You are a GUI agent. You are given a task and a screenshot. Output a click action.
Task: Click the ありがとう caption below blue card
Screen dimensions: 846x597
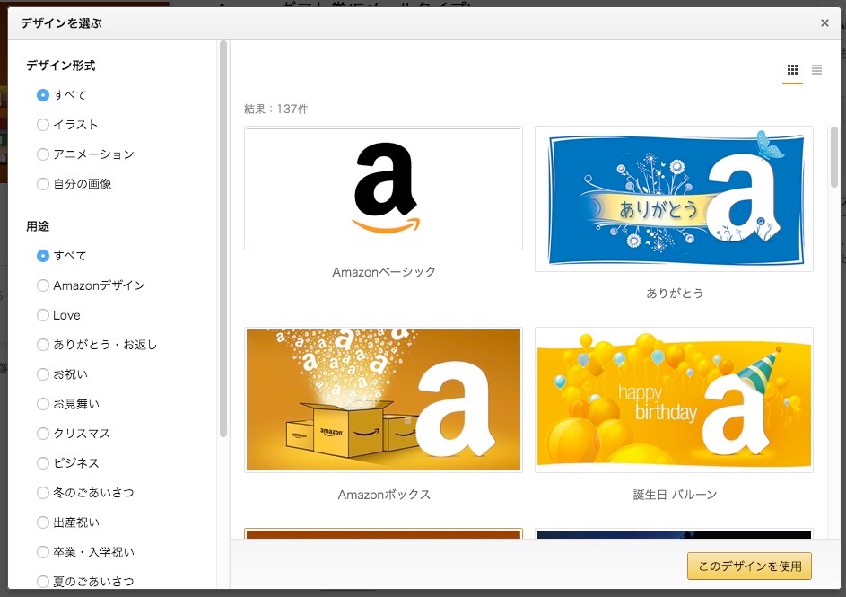(x=675, y=293)
